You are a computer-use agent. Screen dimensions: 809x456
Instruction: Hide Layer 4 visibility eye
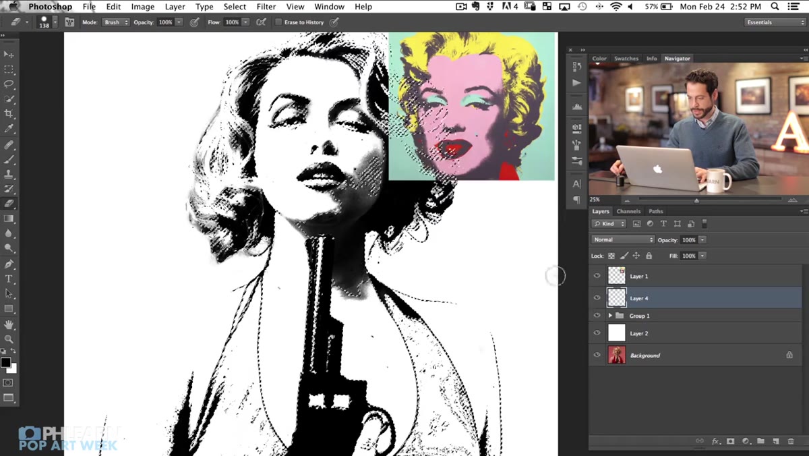[x=597, y=297]
